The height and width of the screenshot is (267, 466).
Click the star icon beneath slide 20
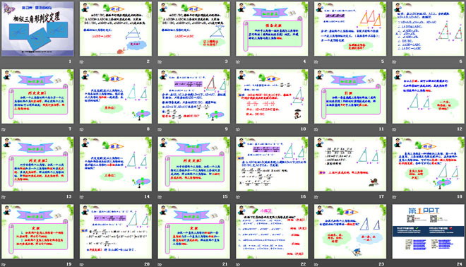[81, 264]
